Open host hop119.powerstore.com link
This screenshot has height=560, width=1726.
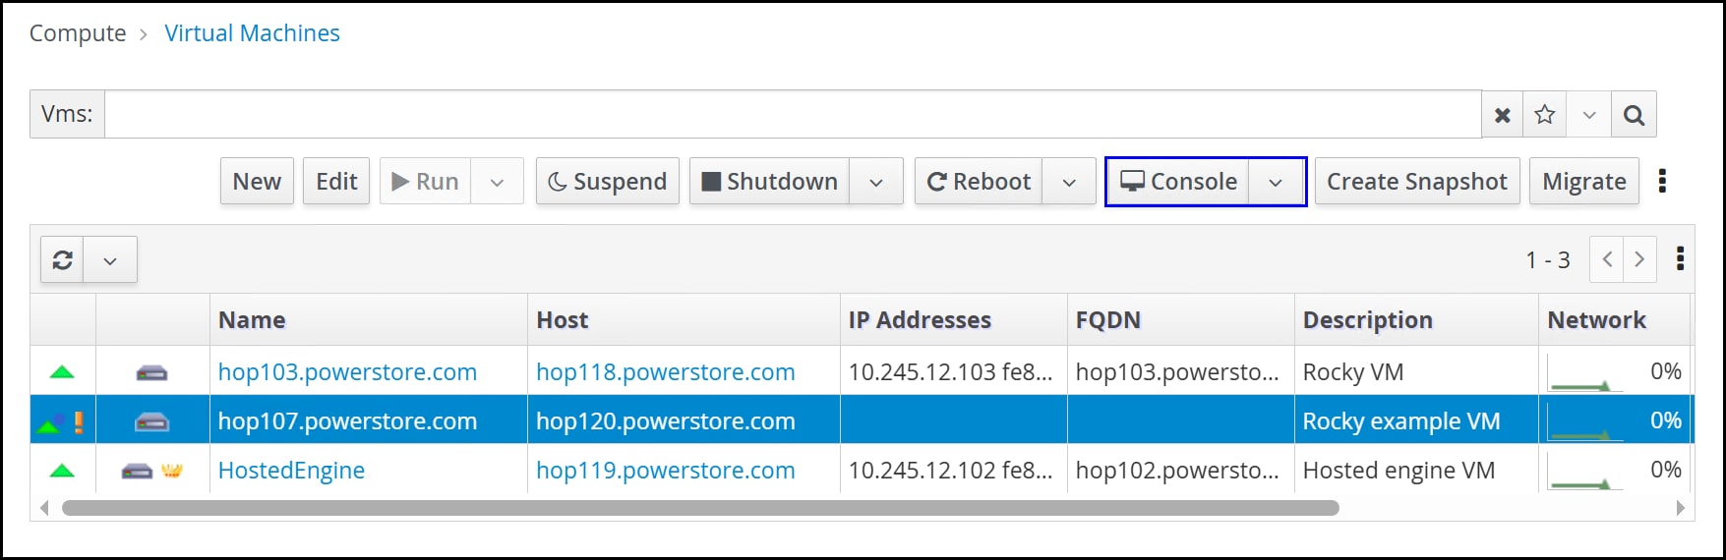[665, 471]
